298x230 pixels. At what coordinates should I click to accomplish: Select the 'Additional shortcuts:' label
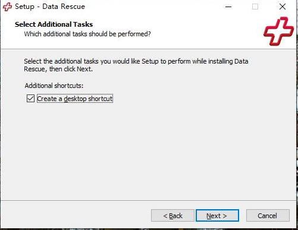[x=54, y=86]
